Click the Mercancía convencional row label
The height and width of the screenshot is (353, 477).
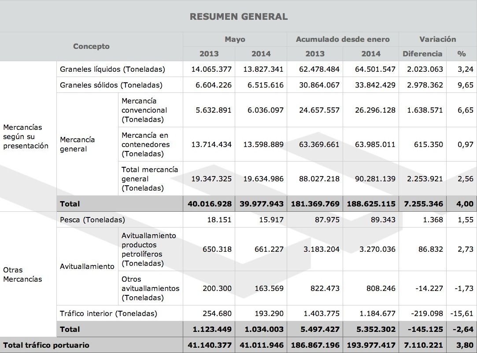[144, 110]
